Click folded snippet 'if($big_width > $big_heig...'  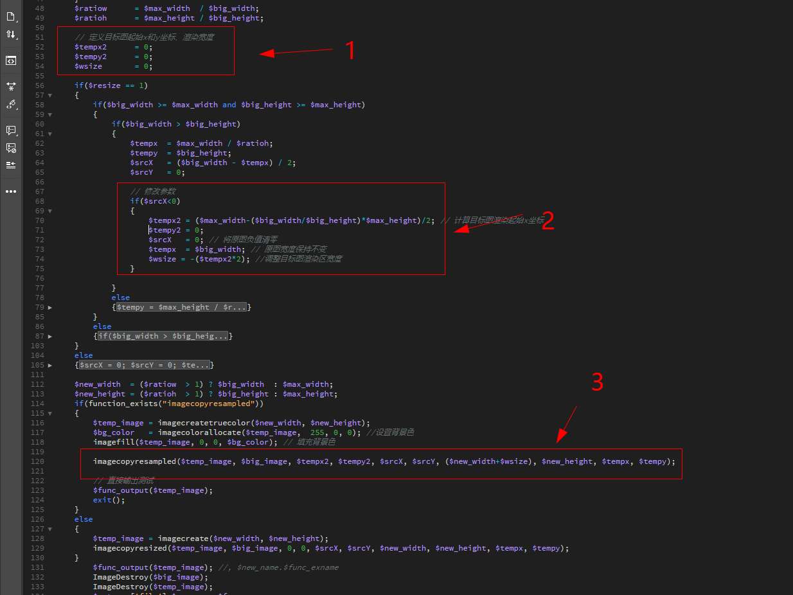click(163, 336)
